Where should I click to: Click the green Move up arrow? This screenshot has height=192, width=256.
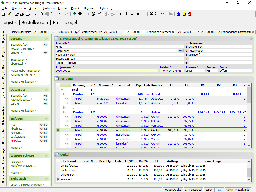point(74,14)
